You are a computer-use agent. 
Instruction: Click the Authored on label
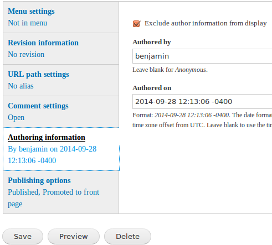(x=152, y=88)
